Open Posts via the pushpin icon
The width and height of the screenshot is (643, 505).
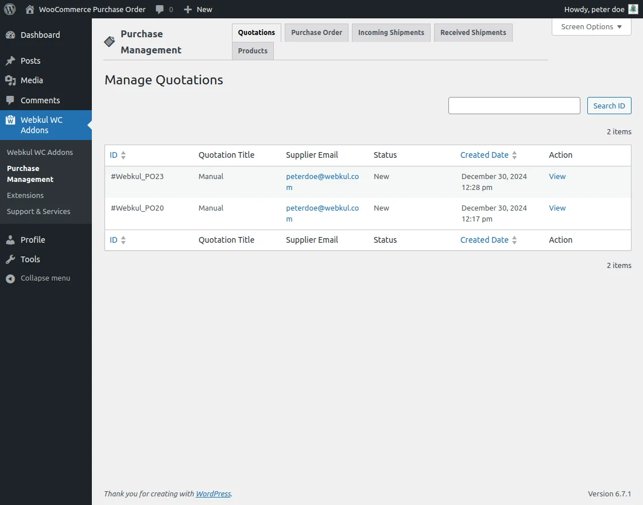[x=11, y=60]
